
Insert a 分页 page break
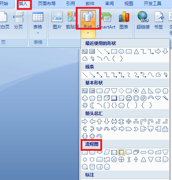(x=18, y=20)
